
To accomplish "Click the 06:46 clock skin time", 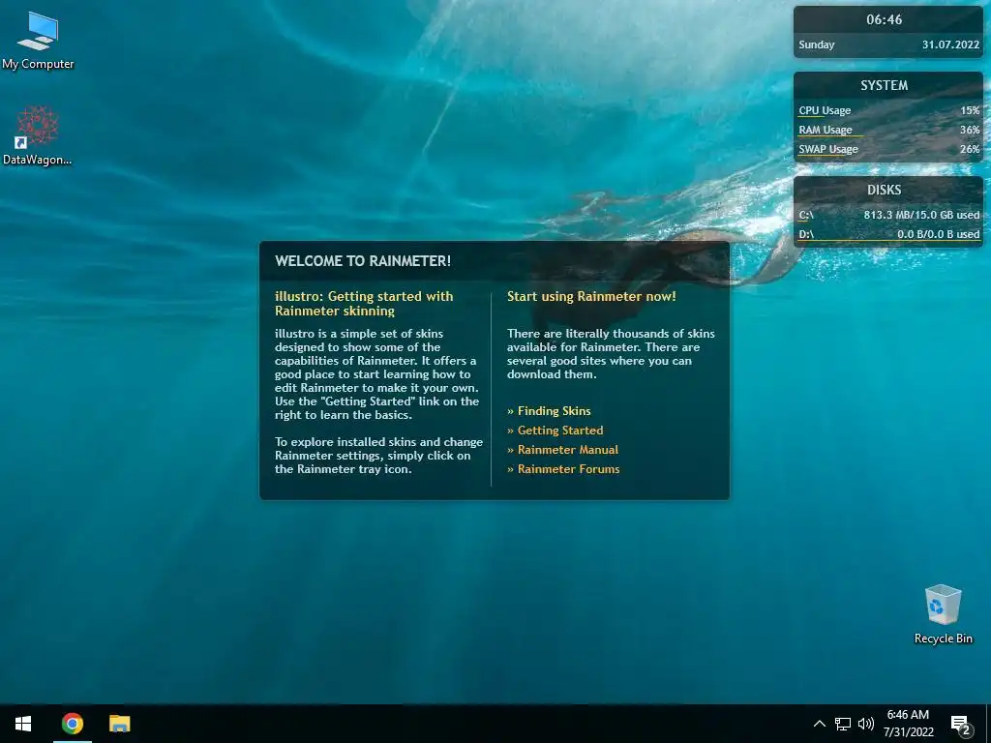I will tap(885, 19).
